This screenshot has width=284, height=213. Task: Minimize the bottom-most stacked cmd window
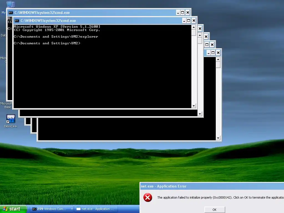click(209, 53)
